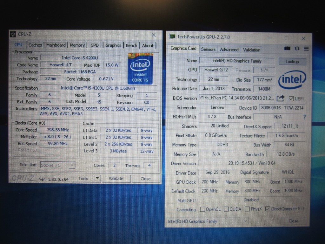Click the GPU name field in GPU-Z
This screenshot has height=244, width=325.
pos(237,61)
